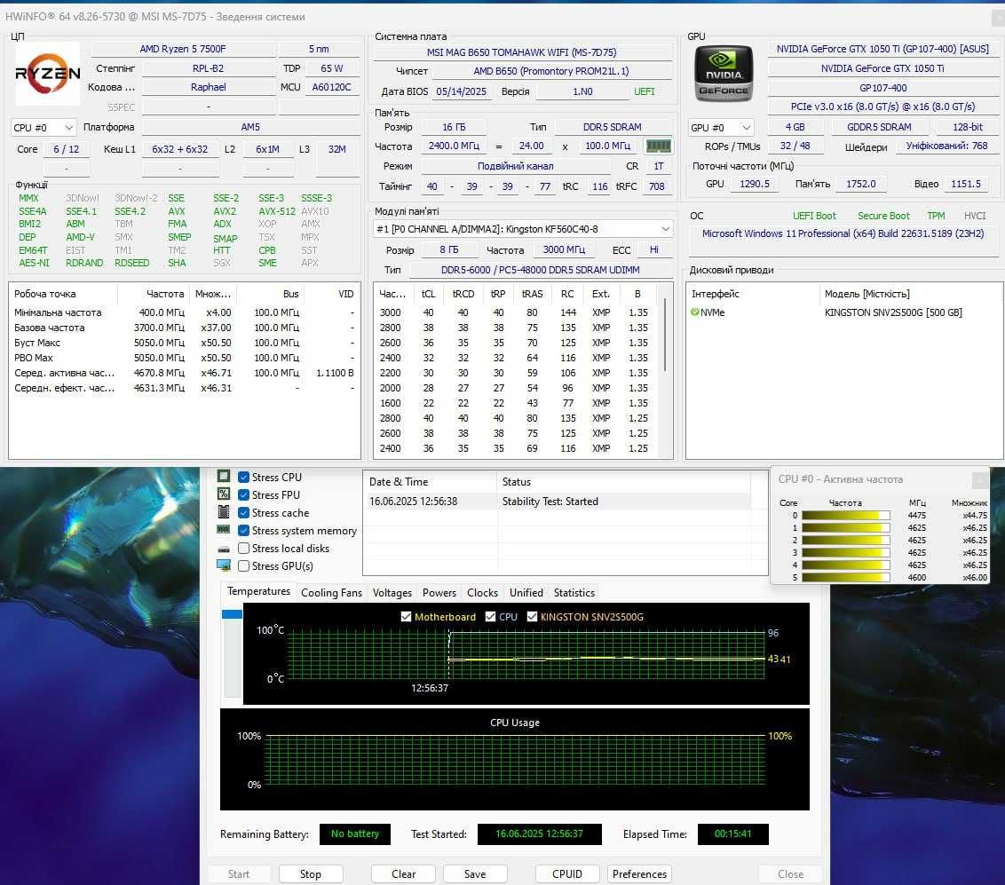Toggle Motherboard temperature graph checkbox
Viewport: 1005px width, 885px height.
click(x=406, y=617)
